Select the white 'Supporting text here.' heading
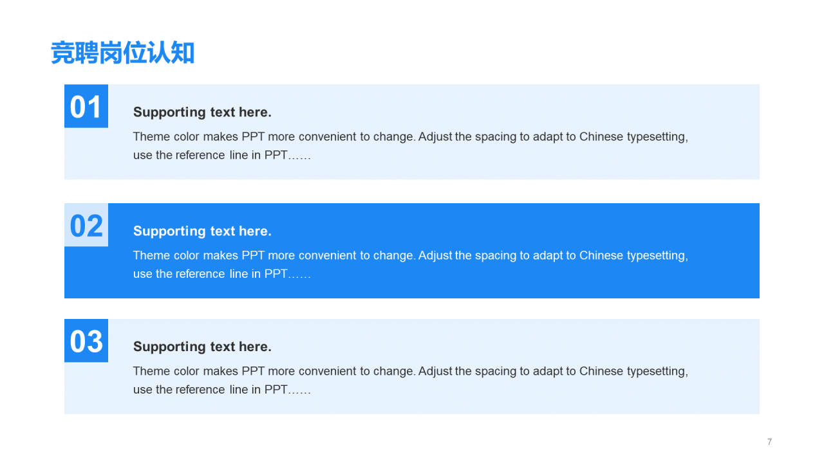The image size is (824, 463). (x=202, y=231)
